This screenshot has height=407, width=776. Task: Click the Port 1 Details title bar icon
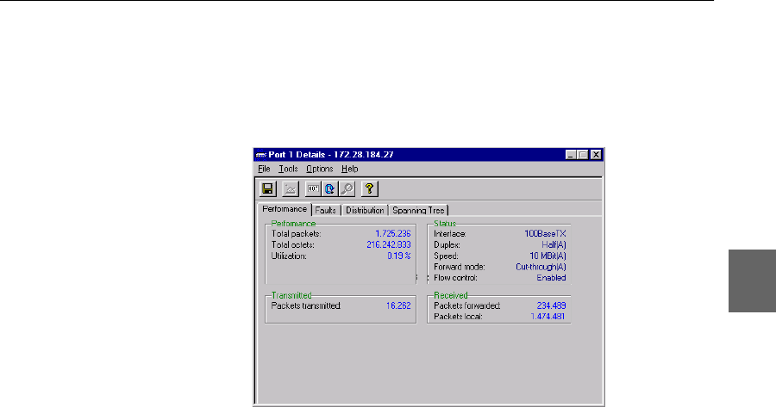pos(262,155)
